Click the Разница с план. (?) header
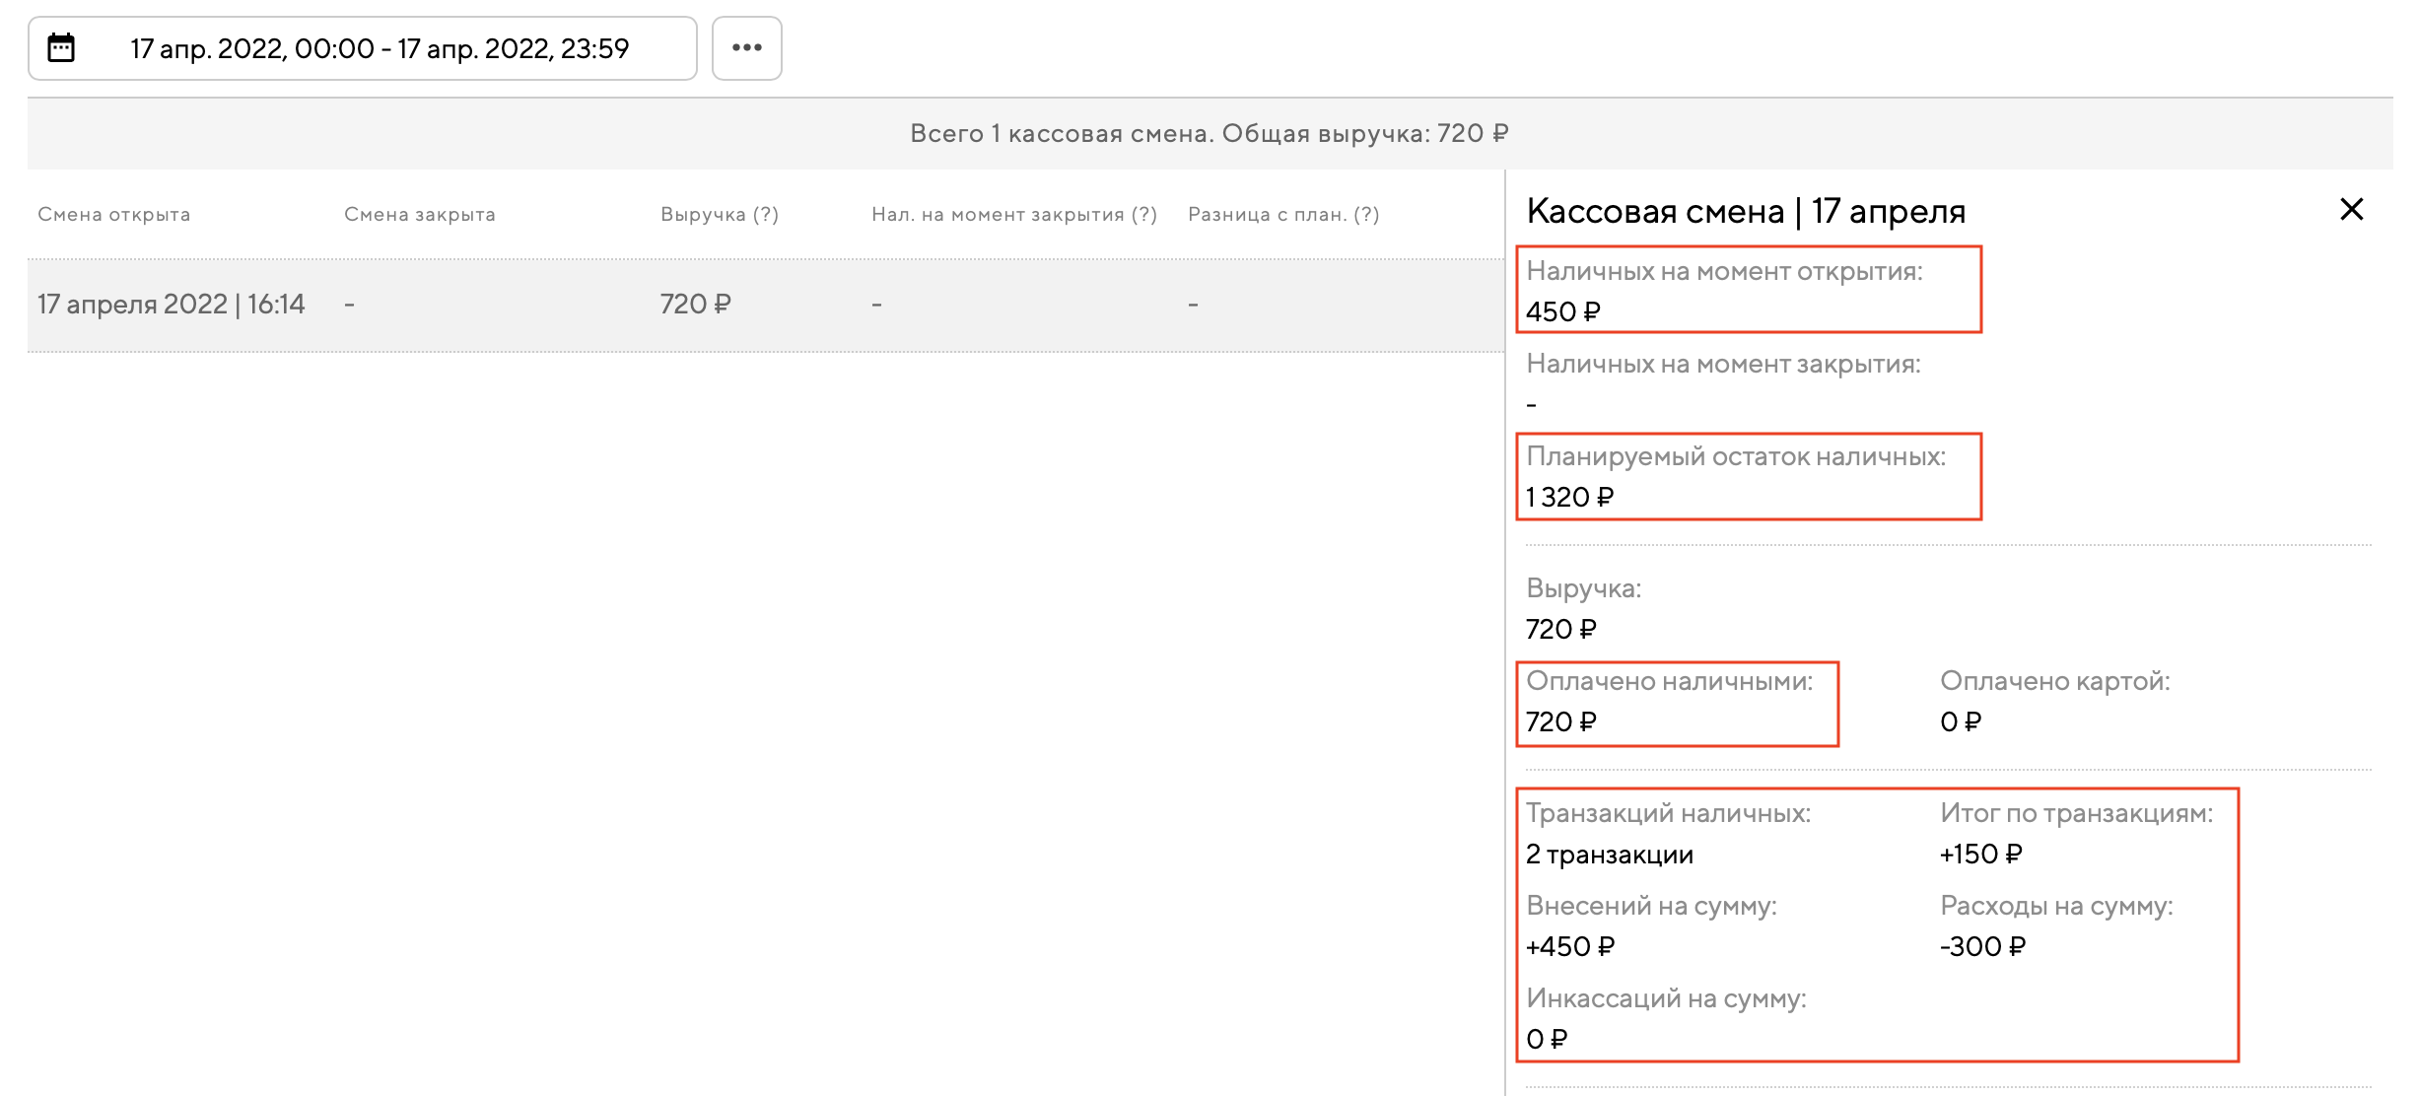 point(1282,215)
